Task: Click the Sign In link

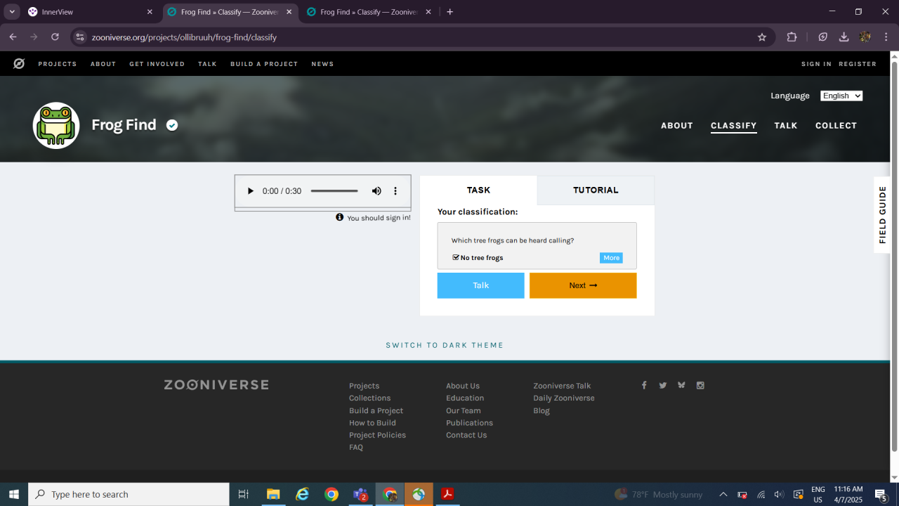Action: (816, 64)
